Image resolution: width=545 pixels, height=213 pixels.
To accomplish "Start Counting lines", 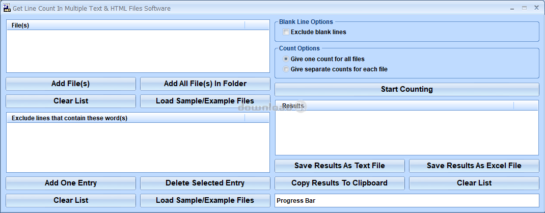I will pyautogui.click(x=406, y=89).
